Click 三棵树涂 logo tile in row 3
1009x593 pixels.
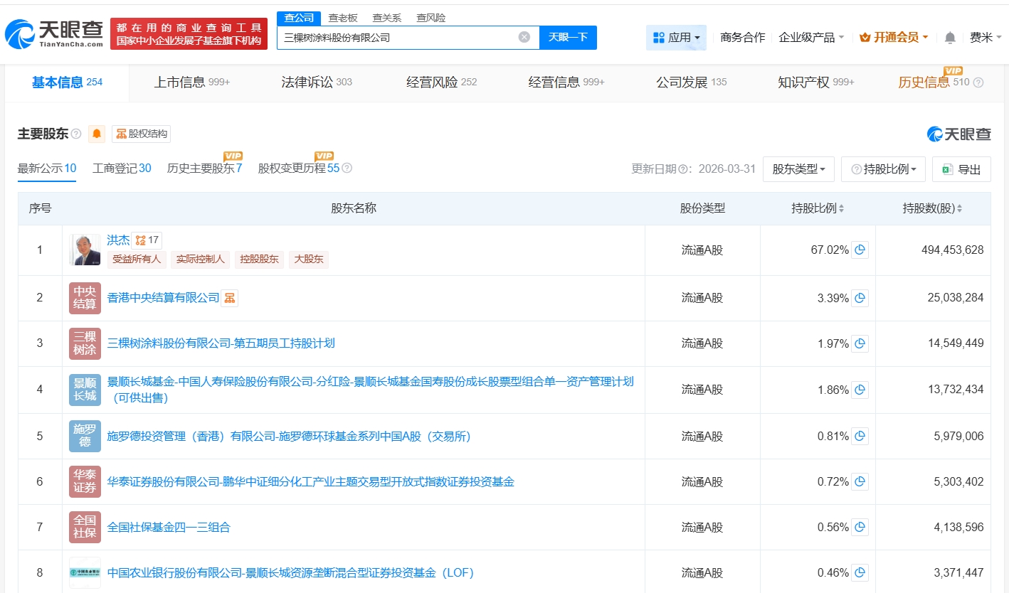tap(85, 343)
